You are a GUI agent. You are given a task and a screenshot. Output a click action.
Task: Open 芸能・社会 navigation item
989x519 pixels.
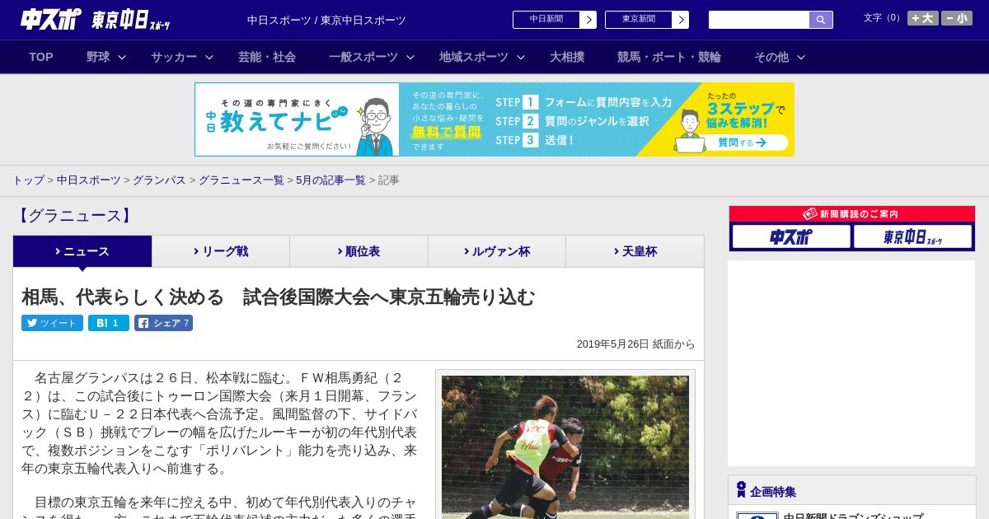[267, 57]
